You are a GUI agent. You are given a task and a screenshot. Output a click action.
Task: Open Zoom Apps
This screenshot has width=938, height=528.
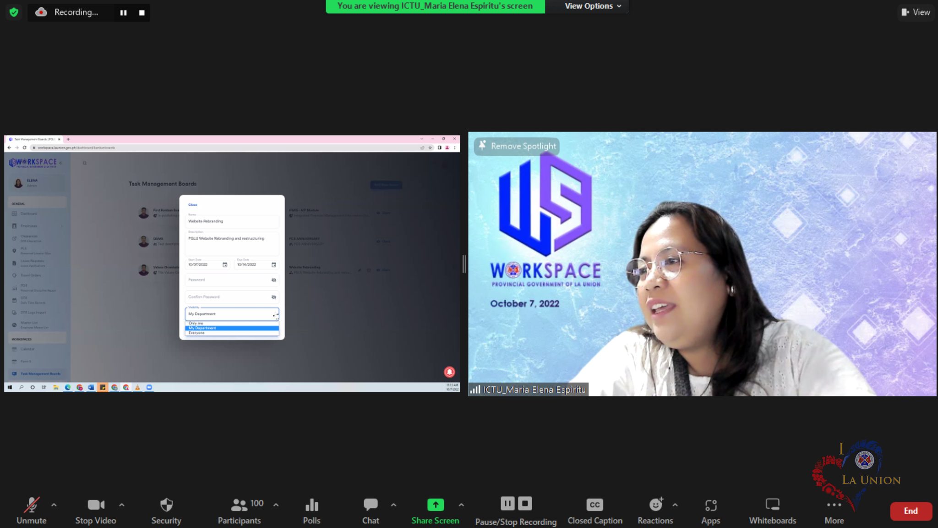(x=711, y=511)
